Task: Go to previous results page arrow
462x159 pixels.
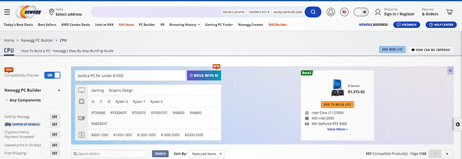Action: click(x=435, y=154)
